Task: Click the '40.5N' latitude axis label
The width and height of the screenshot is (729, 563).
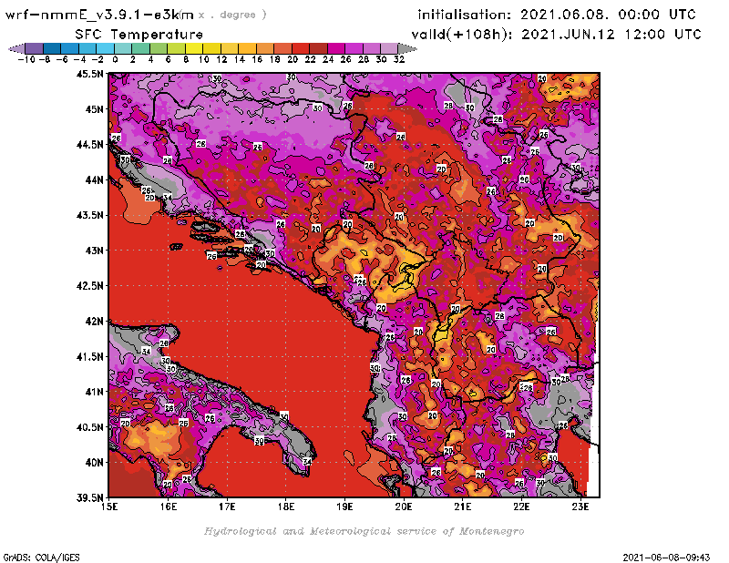Action: tap(90, 427)
